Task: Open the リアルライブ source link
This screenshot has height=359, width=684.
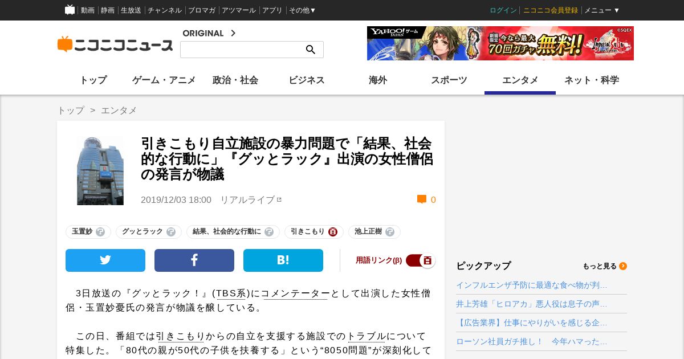Action: pyautogui.click(x=247, y=199)
